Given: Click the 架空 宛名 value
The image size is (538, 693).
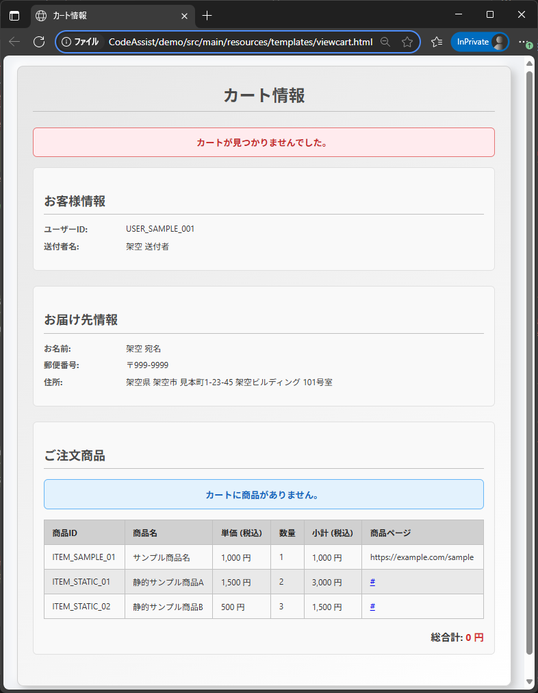Looking at the screenshot, I should click(144, 349).
